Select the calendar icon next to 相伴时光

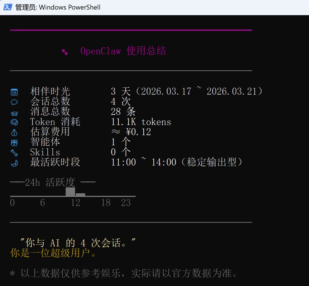click(14, 92)
